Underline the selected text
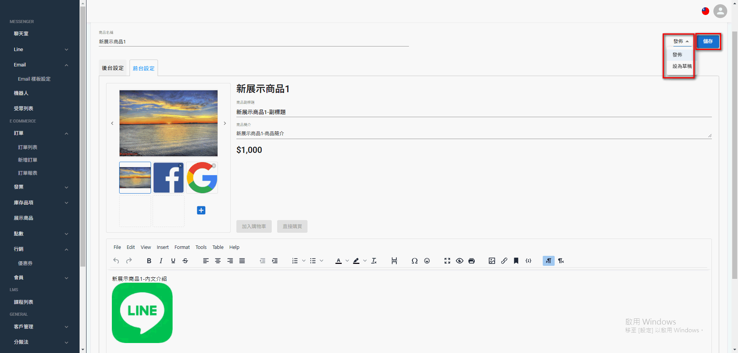This screenshot has height=353, width=738. pos(173,261)
